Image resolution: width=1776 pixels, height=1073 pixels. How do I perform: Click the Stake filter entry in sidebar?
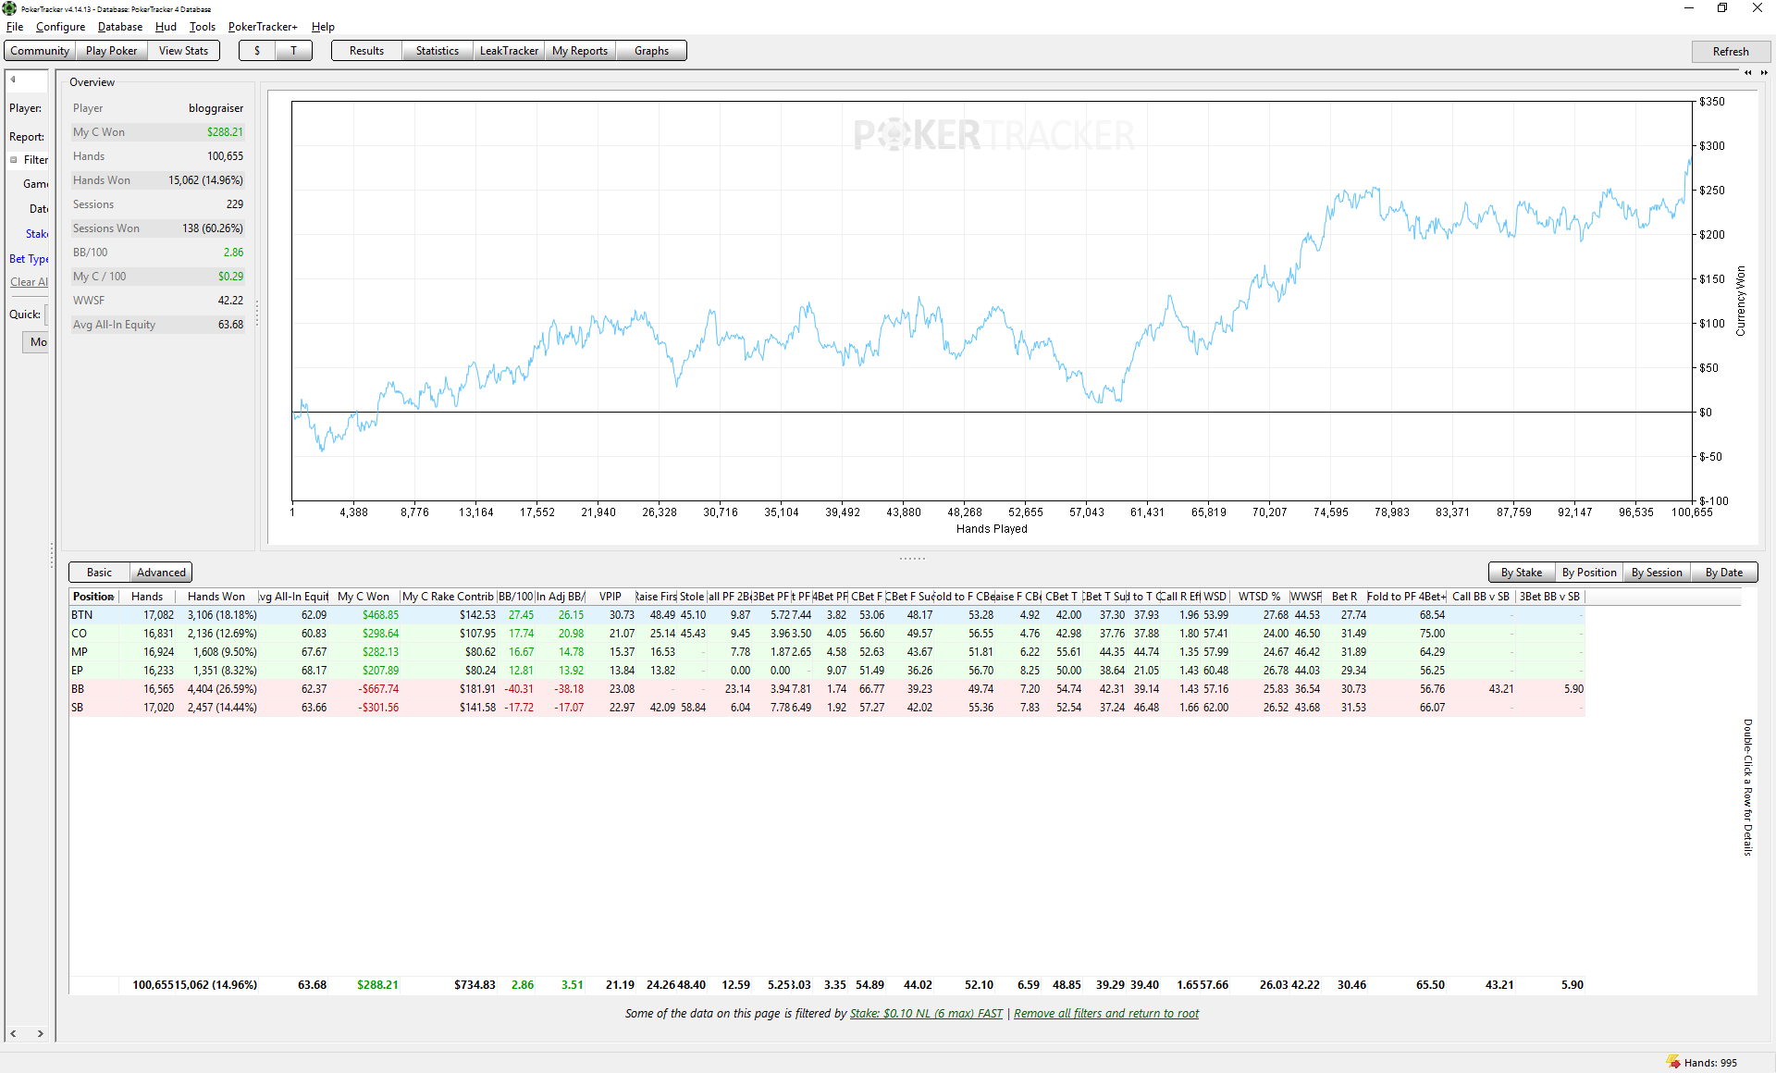[x=36, y=234]
